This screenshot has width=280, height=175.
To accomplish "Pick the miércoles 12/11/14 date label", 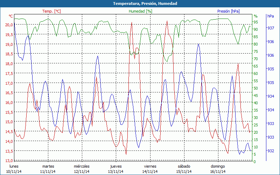I will point(82,169).
